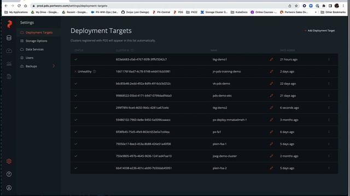Bookmark this page with star icon
Screen dimensions: 350x196
click(x=296, y=6)
